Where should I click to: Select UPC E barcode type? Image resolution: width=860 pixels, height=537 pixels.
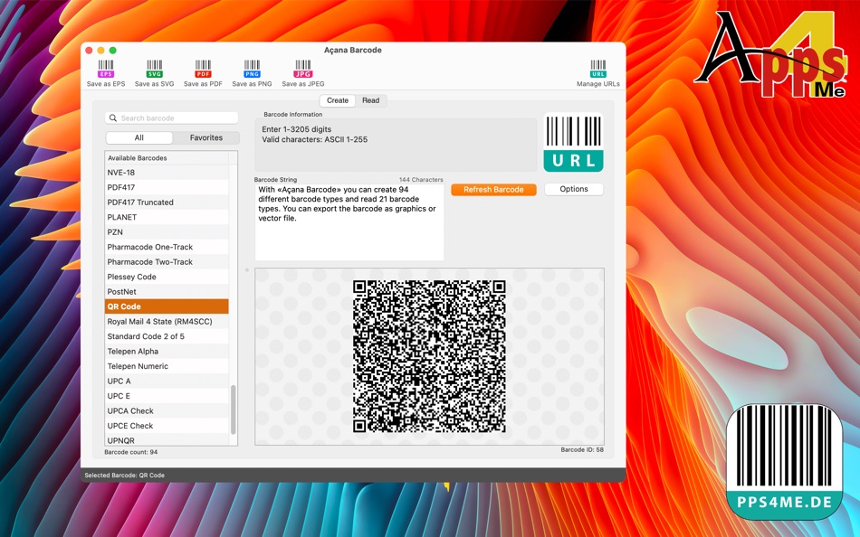(167, 396)
